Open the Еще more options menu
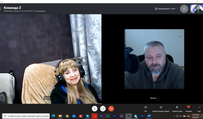 pos(199,109)
